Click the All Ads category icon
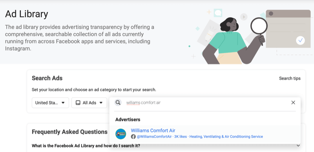Image resolution: width=314 pixels, height=152 pixels. [78, 103]
